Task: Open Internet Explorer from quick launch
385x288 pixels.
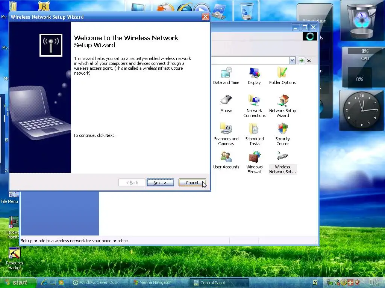Action: 44,282
